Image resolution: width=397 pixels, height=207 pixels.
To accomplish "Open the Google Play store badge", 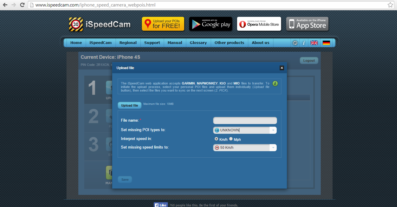I will (x=210, y=24).
